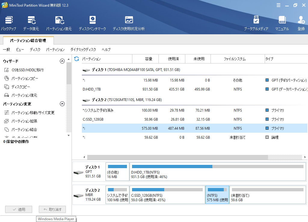Create ブータブルメディア bootable media
Screen dimensions: 308x222
[256, 23]
